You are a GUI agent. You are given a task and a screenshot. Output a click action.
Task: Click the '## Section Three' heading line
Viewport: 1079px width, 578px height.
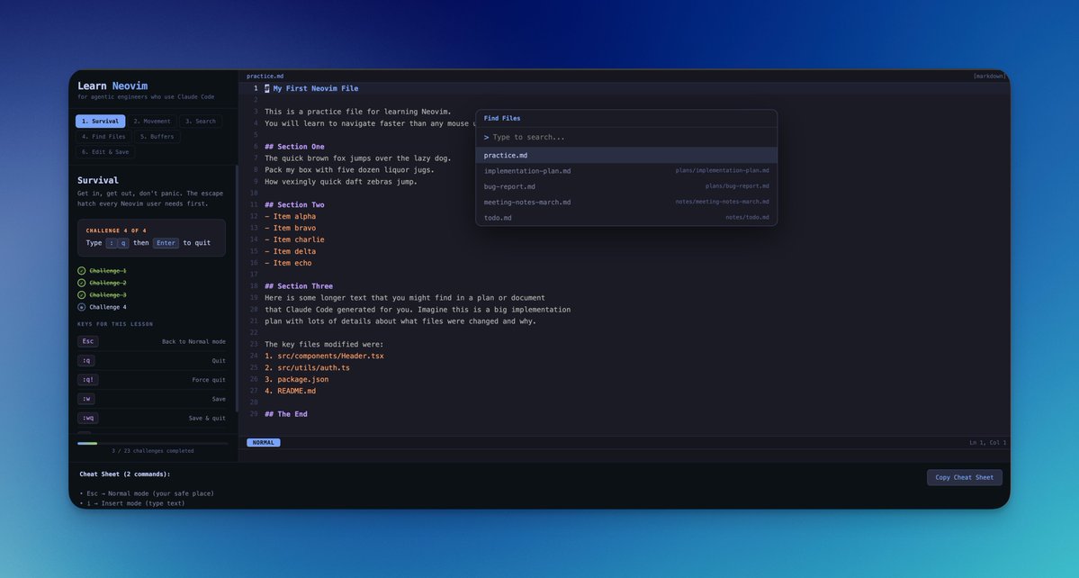pyautogui.click(x=299, y=286)
